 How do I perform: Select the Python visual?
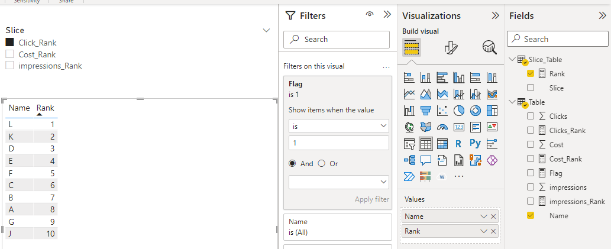tap(476, 144)
